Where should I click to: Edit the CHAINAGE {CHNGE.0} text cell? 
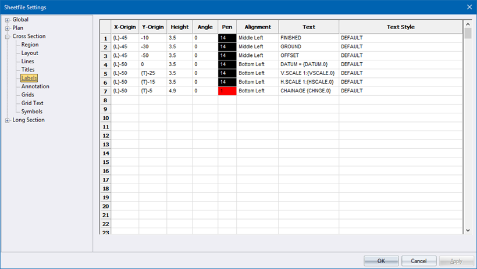pyautogui.click(x=308, y=91)
